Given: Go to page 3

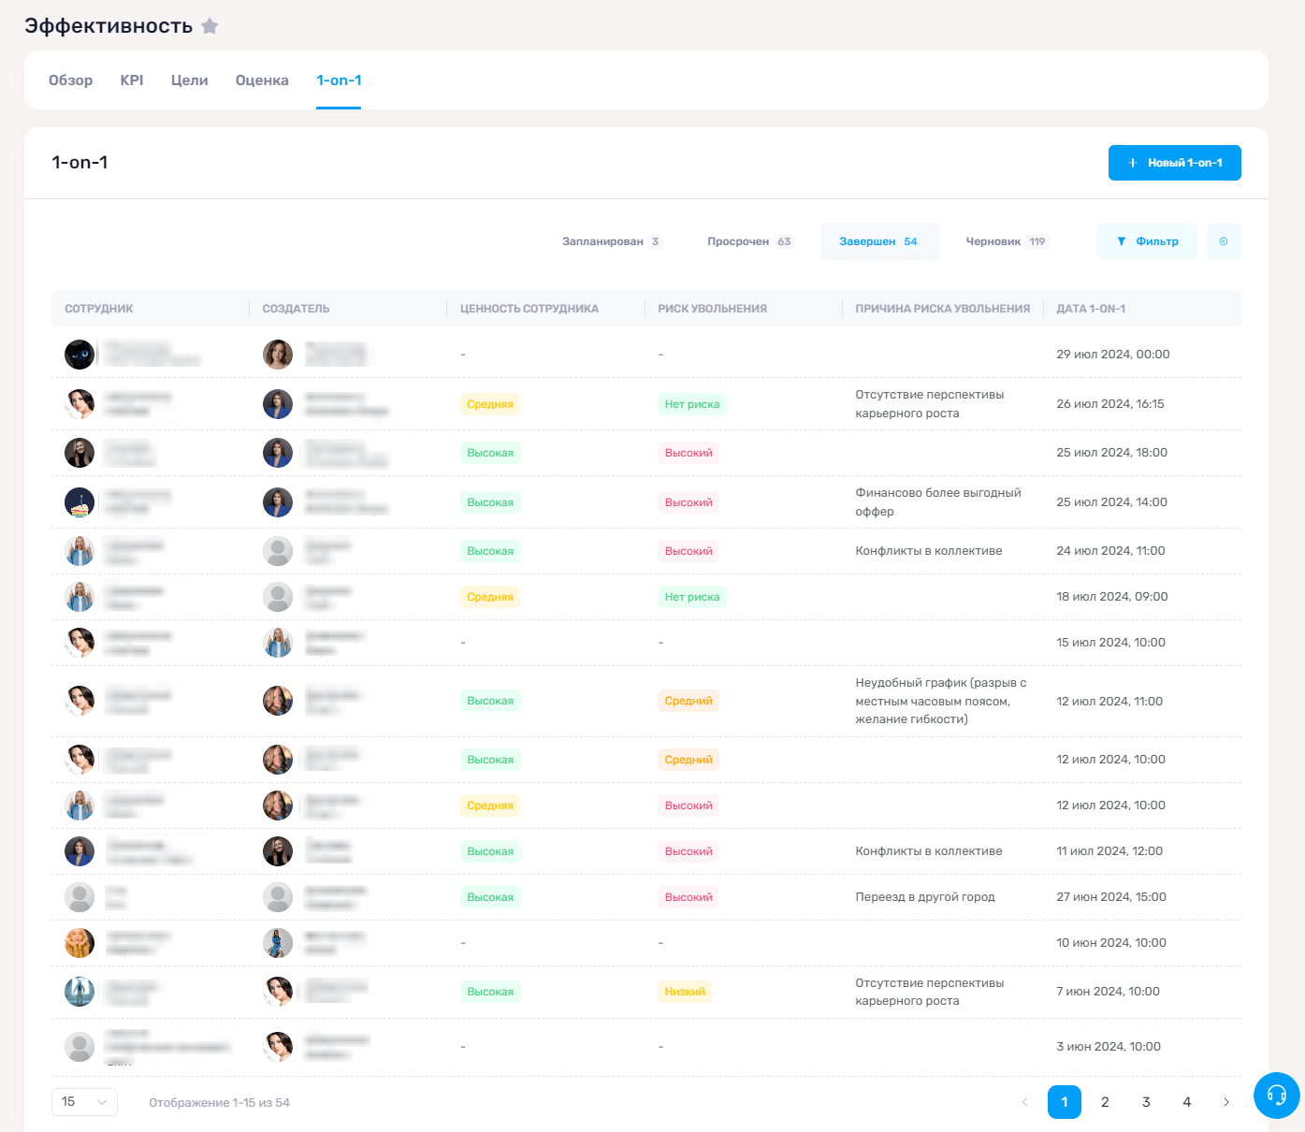Looking at the screenshot, I should (1146, 1102).
